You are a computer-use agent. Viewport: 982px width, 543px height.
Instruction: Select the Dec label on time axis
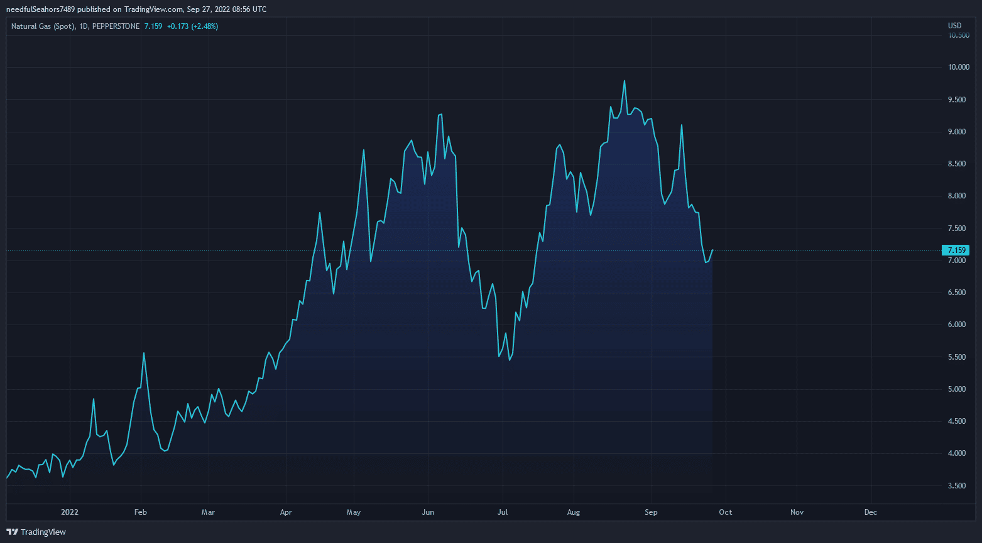871,512
